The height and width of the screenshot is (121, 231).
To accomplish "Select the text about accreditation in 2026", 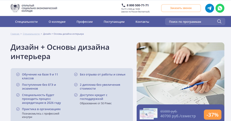I will (x=41, y=99).
